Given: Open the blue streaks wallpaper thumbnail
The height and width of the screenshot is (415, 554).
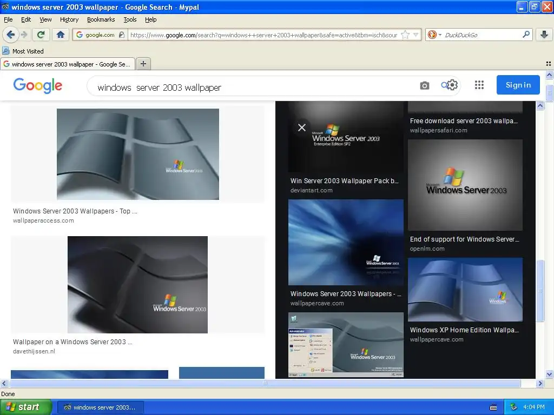Looking at the screenshot, I should pyautogui.click(x=346, y=242).
